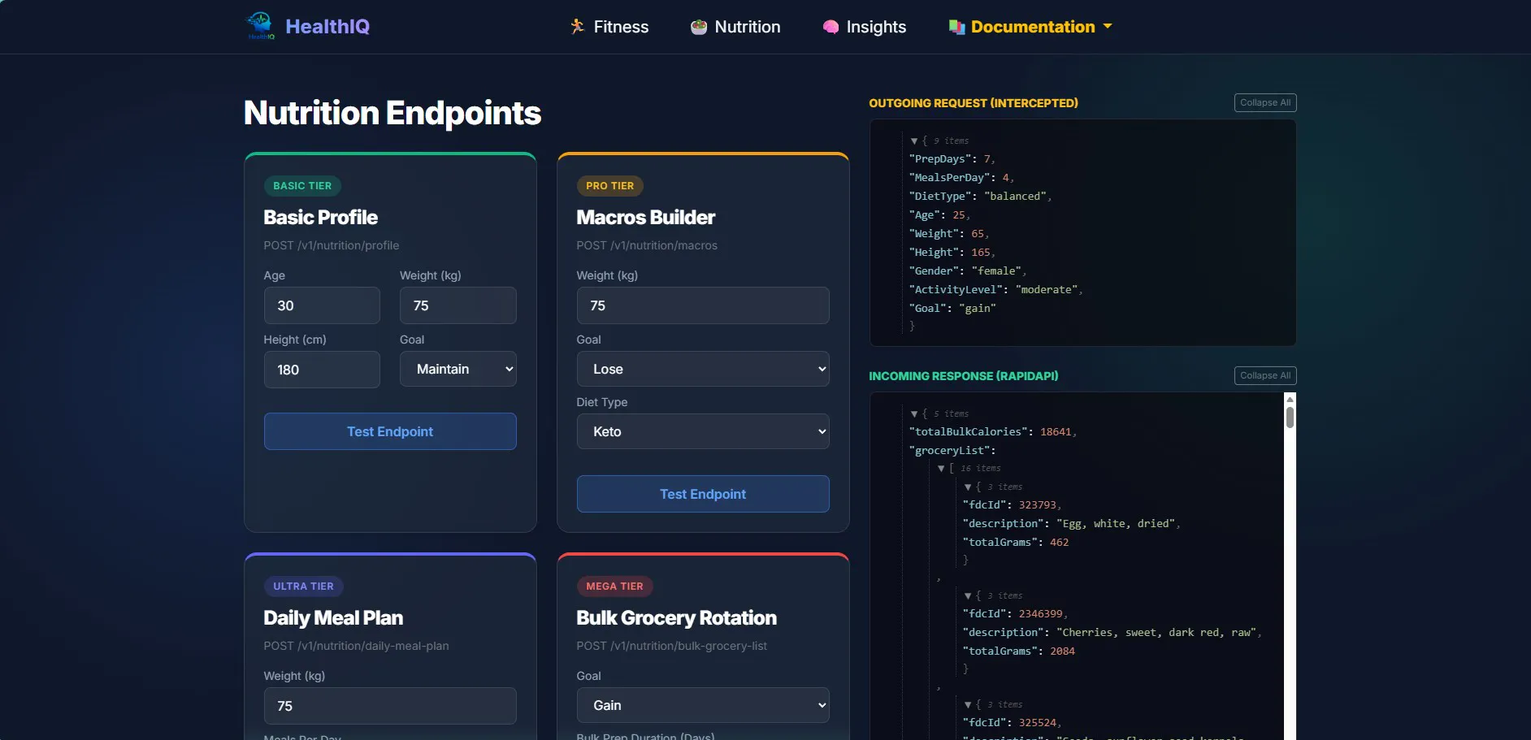Click the INCOMING RESPONSE (RAPIDAPI) heading
The width and height of the screenshot is (1531, 740).
pyautogui.click(x=964, y=376)
